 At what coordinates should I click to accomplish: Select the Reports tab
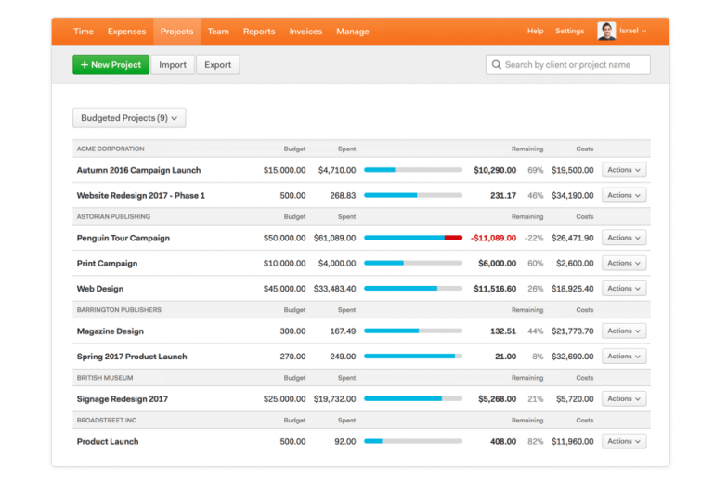[x=259, y=32]
